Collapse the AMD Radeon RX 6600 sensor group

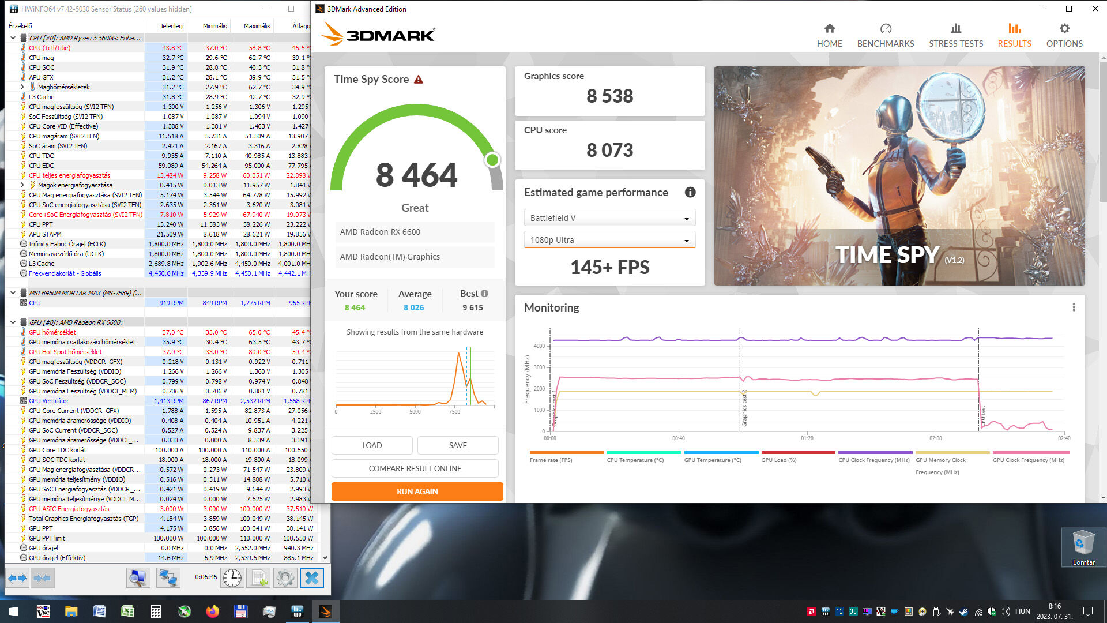13,322
